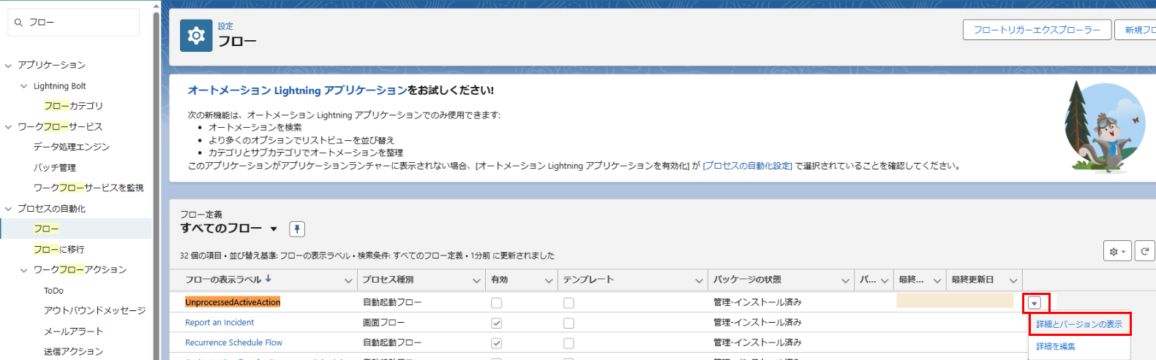Screen dimensions: 1156x360
Task: Select 詳細とバージョンの表示 menu option
Action: click(1078, 324)
